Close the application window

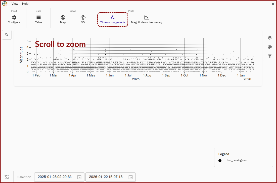coord(273,4)
